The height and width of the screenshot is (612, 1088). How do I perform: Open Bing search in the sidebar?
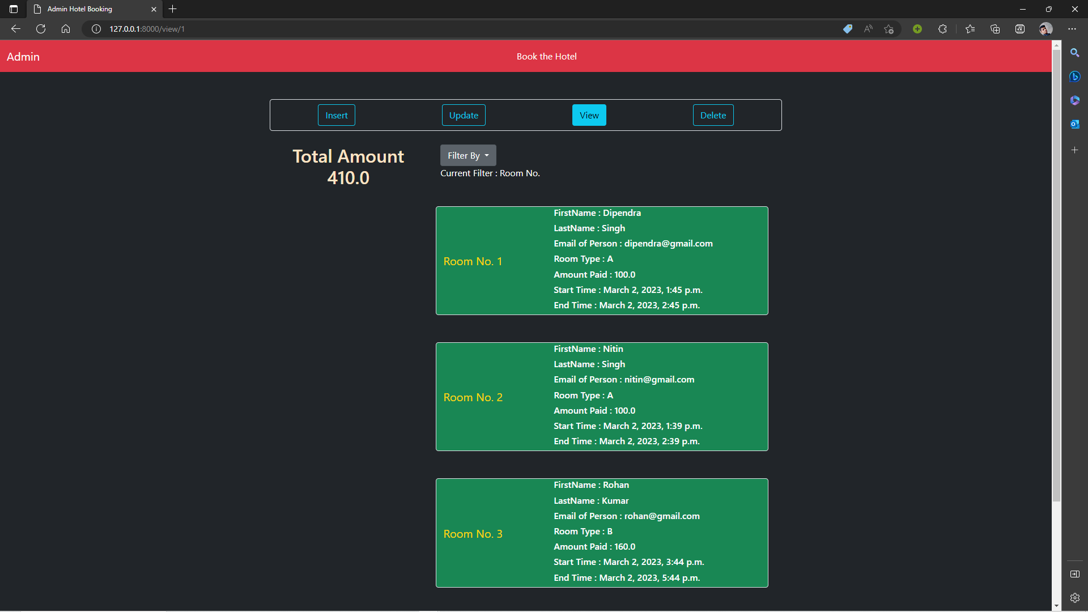click(x=1075, y=76)
